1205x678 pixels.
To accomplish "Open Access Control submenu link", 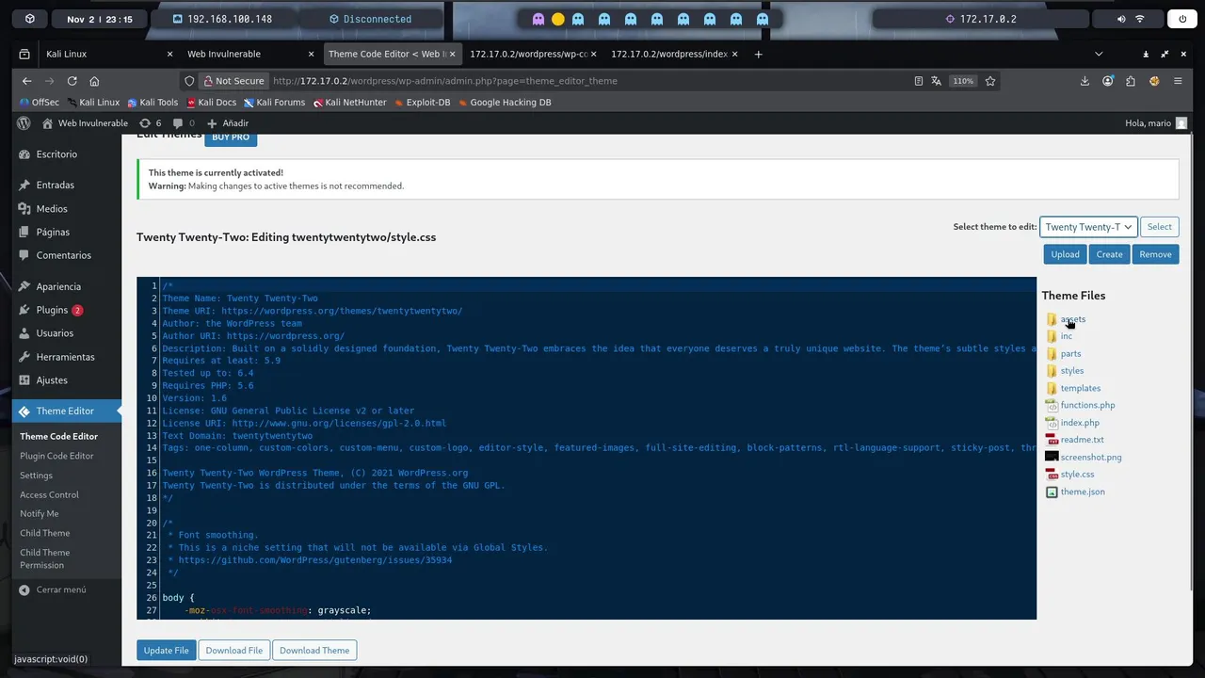I will click(49, 495).
